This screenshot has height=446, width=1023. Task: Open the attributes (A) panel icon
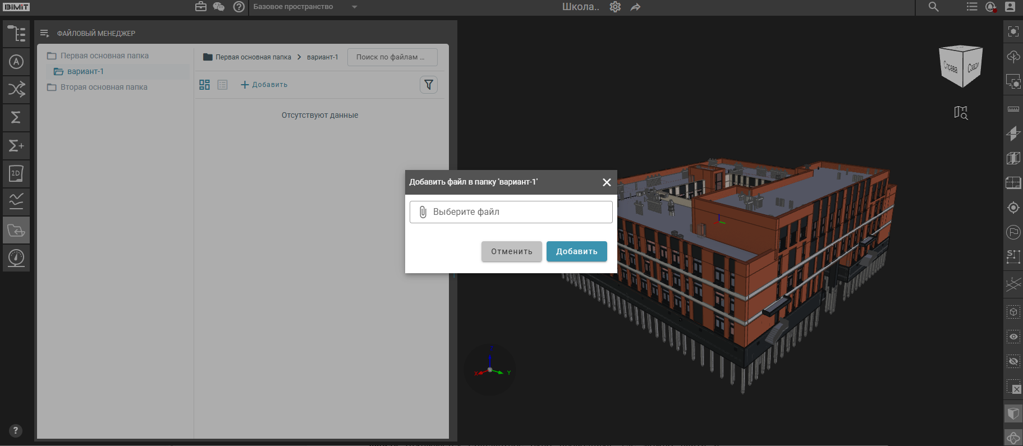pyautogui.click(x=16, y=62)
